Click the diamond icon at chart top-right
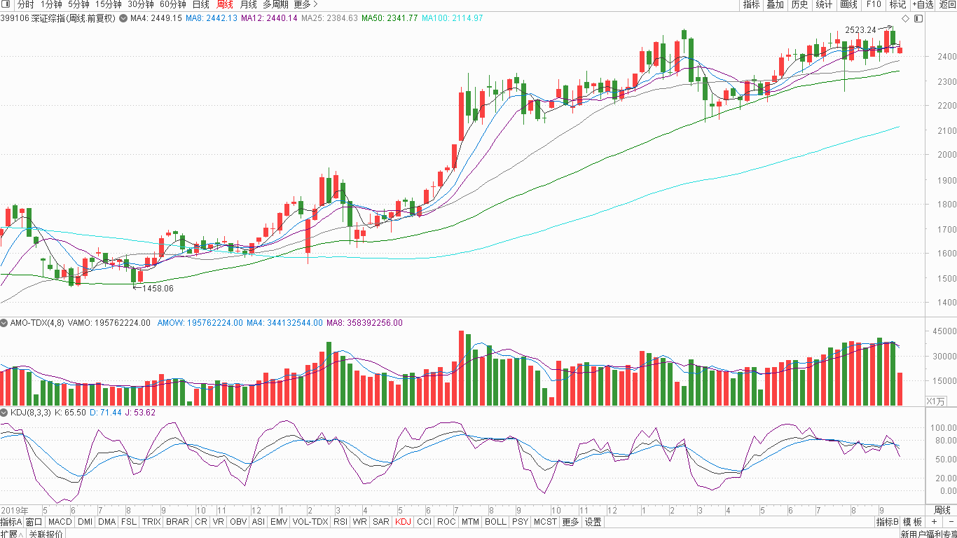957x538 pixels. pyautogui.click(x=905, y=18)
